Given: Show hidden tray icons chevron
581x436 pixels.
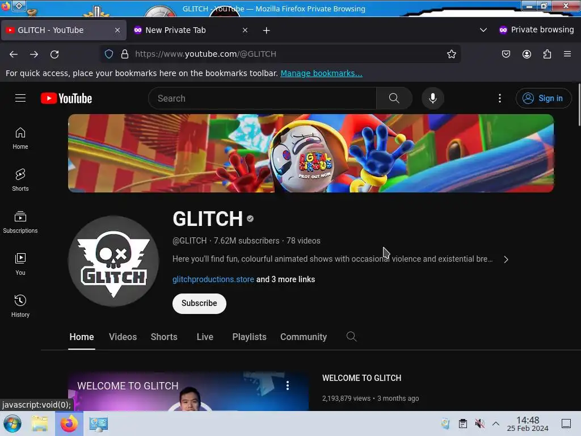Looking at the screenshot, I should click(x=496, y=424).
